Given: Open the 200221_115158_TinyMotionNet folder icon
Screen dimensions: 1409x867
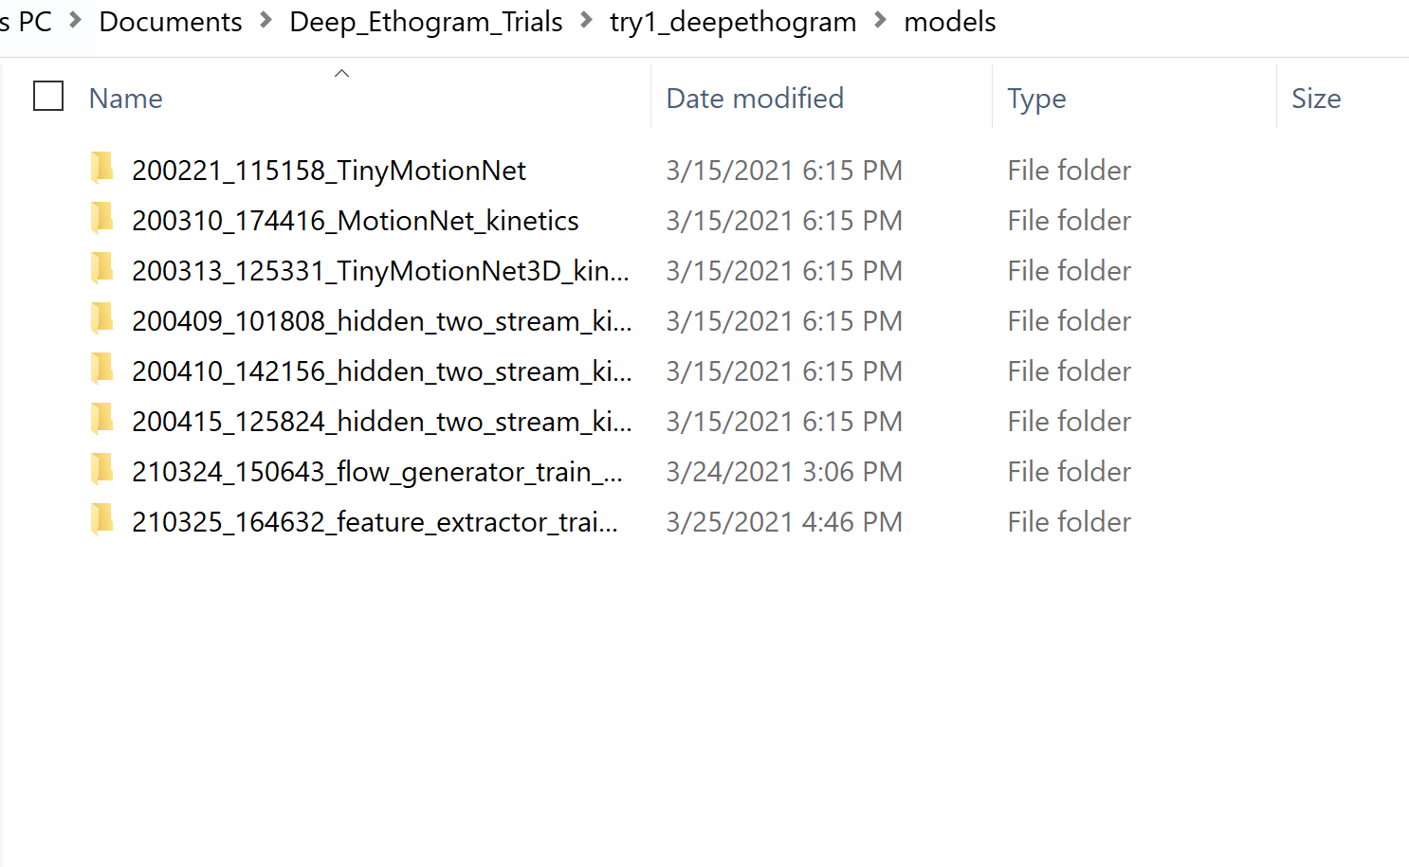Looking at the screenshot, I should (101, 169).
